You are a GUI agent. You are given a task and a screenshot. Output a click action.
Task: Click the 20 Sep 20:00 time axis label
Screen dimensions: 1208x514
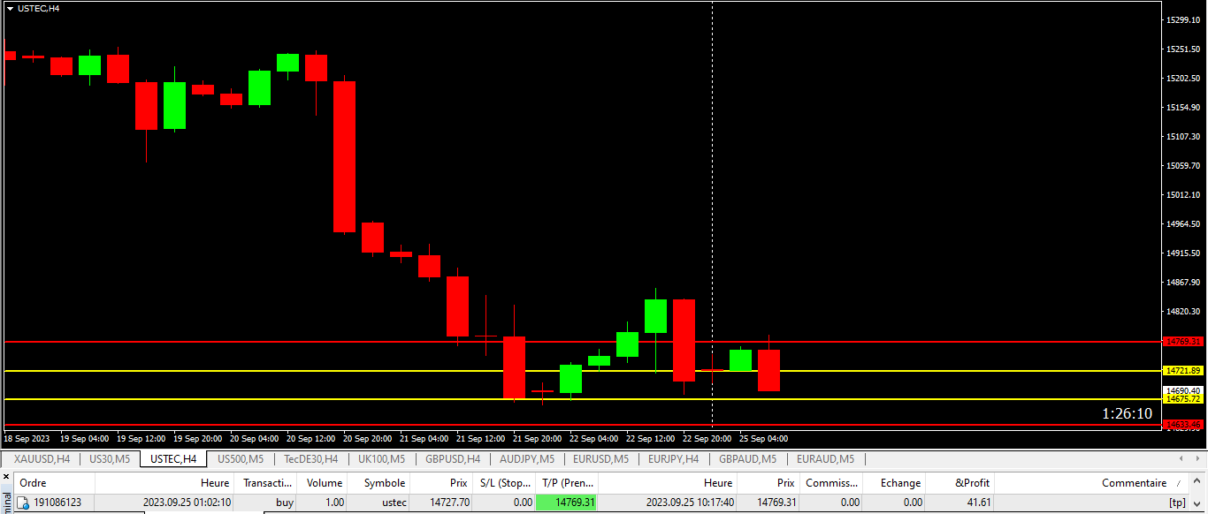(365, 438)
